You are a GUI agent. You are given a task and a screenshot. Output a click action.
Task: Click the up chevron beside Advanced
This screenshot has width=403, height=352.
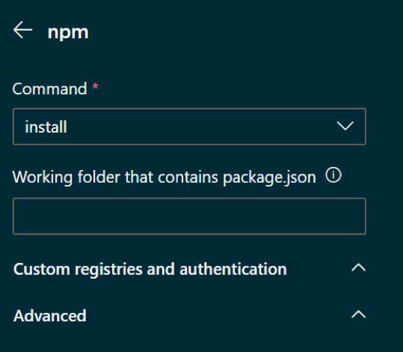[x=359, y=315]
